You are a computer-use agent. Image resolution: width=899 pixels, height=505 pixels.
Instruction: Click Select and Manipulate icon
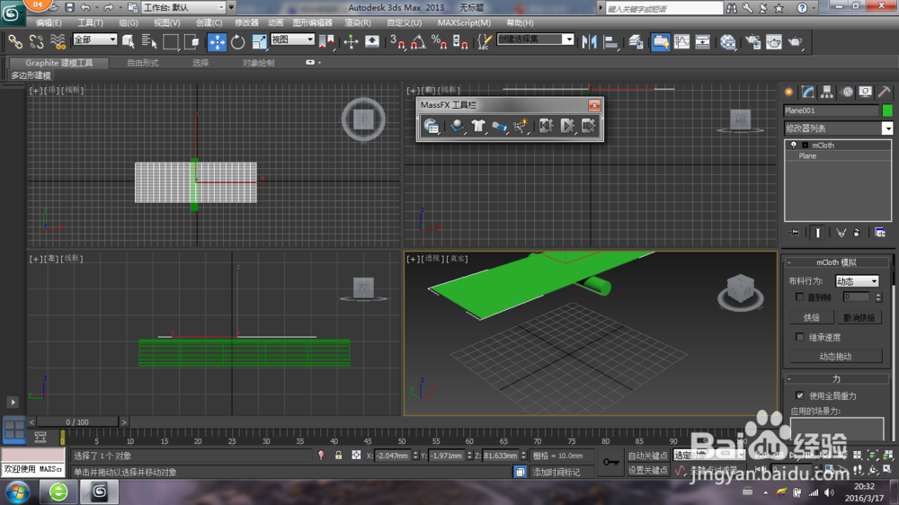pos(351,42)
